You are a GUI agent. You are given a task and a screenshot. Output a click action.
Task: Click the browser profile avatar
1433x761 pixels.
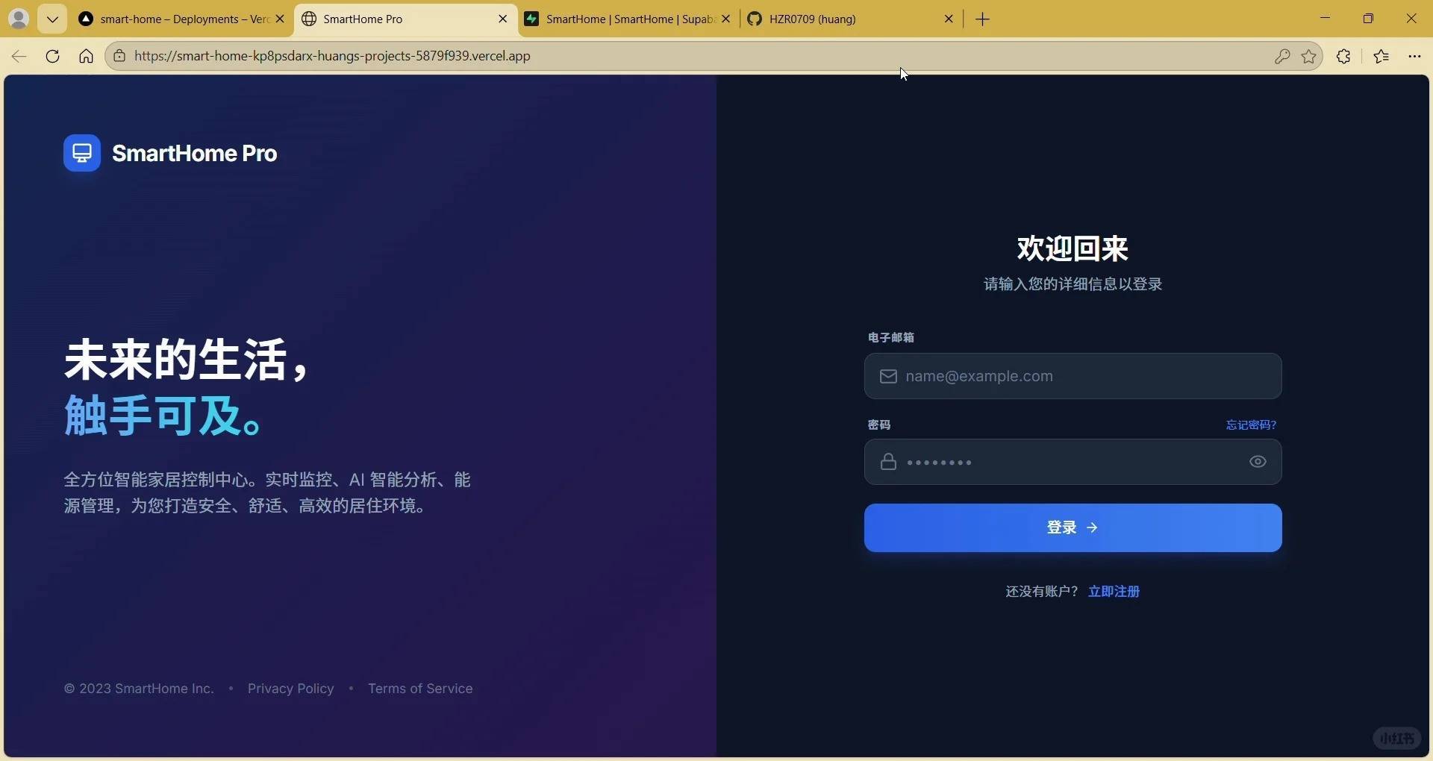[x=19, y=18]
